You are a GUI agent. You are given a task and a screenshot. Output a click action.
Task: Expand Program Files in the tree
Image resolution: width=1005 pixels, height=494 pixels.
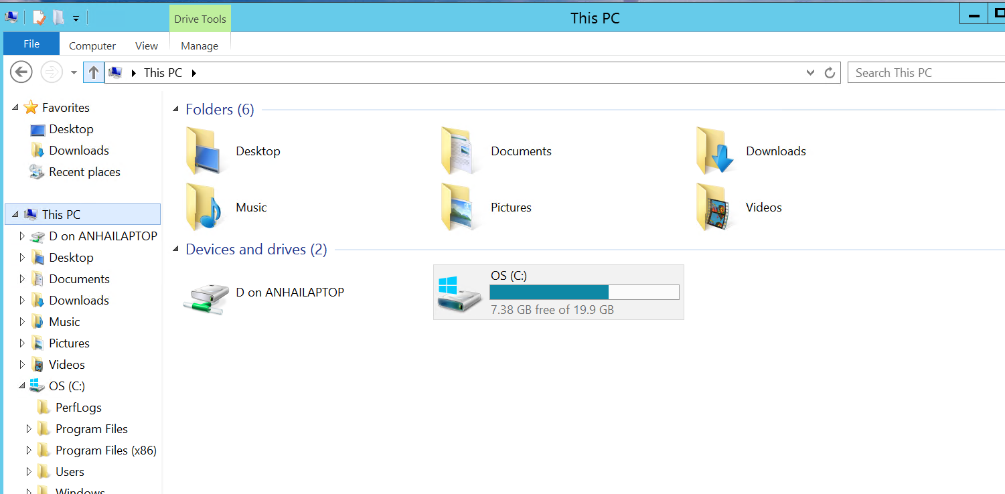coord(29,429)
